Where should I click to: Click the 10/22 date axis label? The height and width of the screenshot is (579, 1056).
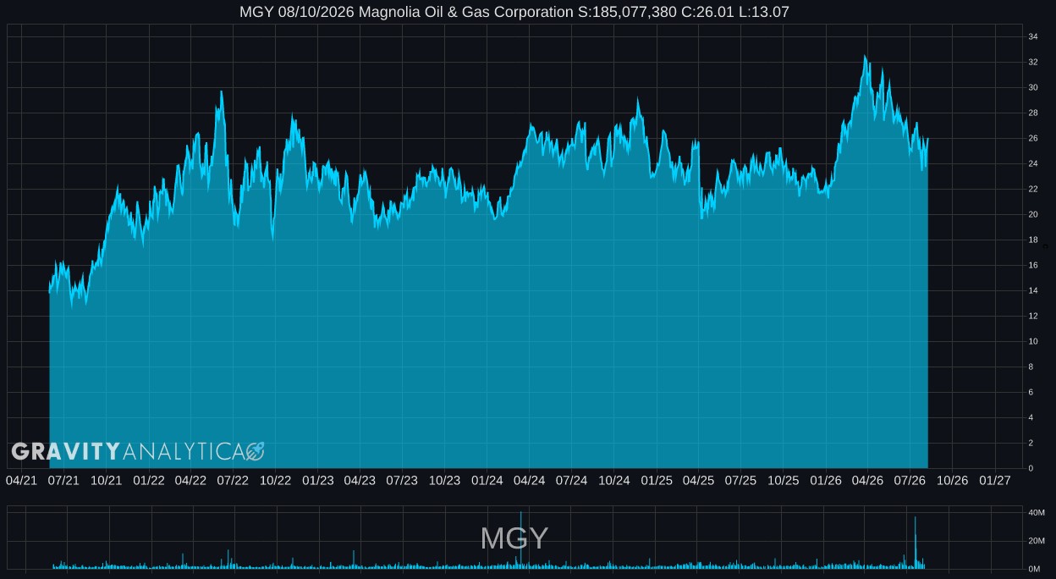pos(275,480)
